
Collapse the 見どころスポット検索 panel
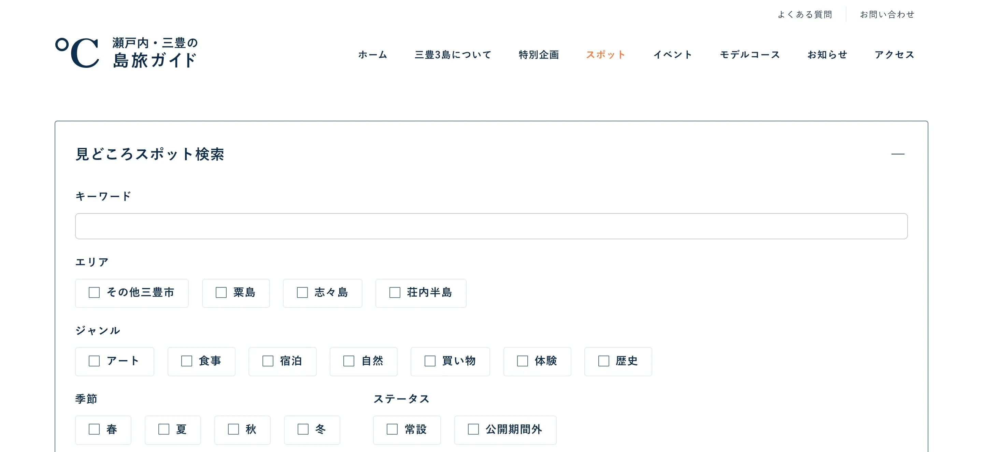click(898, 154)
